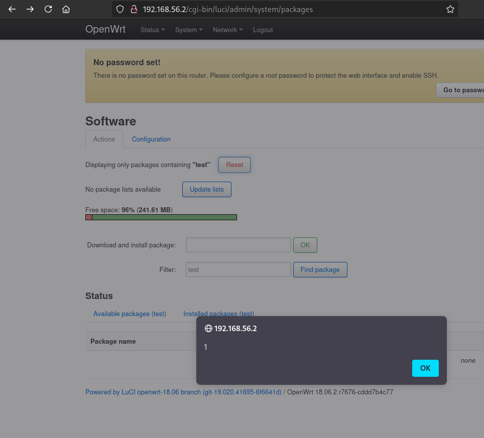
Task: Click the Status section heading
Action: coord(99,296)
